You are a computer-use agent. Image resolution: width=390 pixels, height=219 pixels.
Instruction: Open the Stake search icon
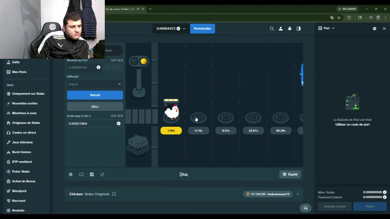tap(271, 29)
